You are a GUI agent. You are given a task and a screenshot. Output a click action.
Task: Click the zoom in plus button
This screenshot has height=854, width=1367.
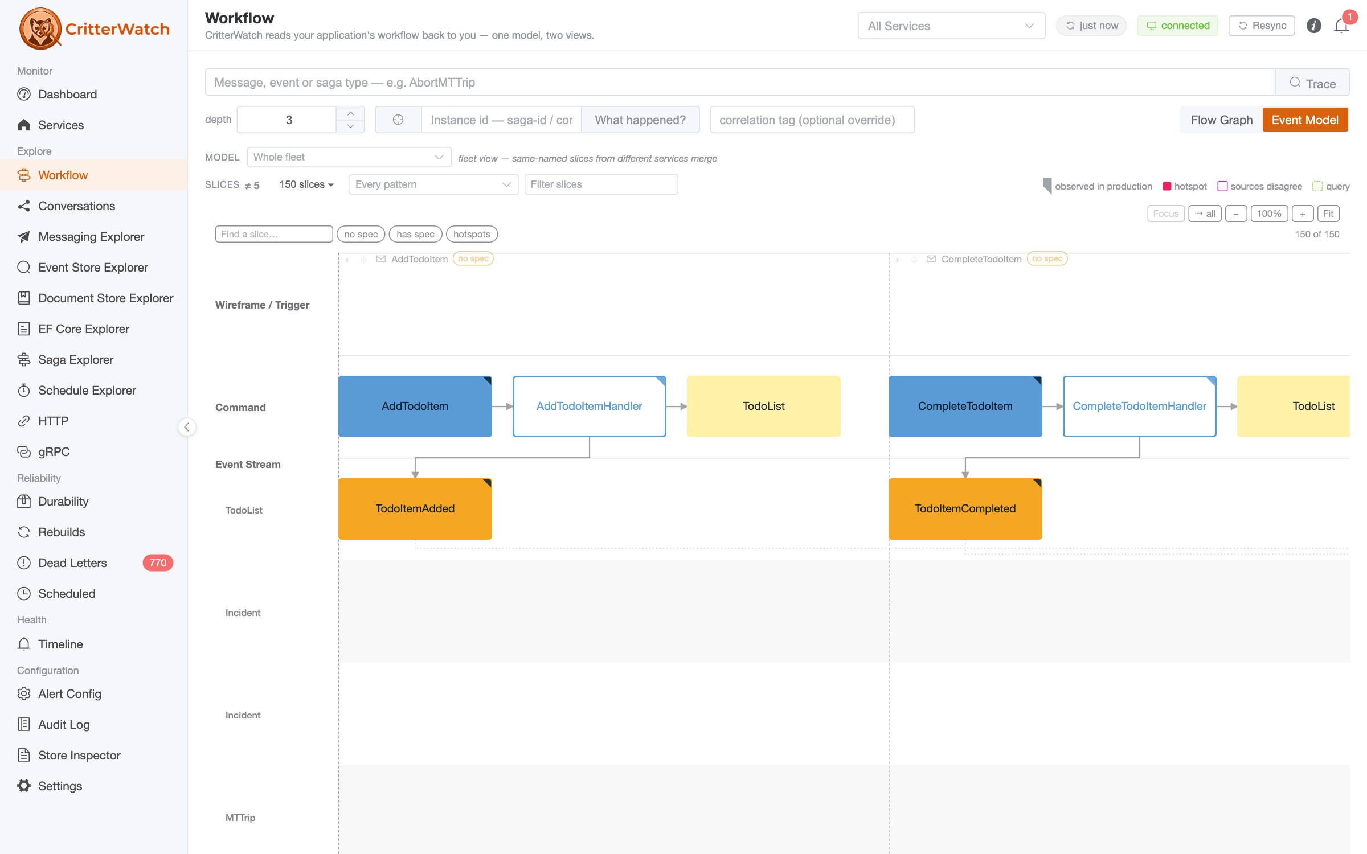(1303, 214)
